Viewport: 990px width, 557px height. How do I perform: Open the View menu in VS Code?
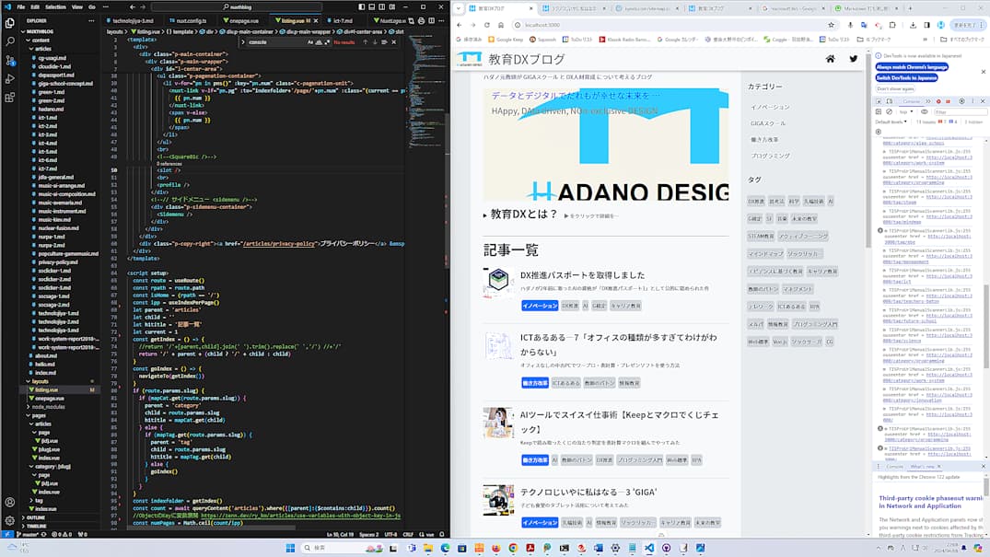[77, 7]
